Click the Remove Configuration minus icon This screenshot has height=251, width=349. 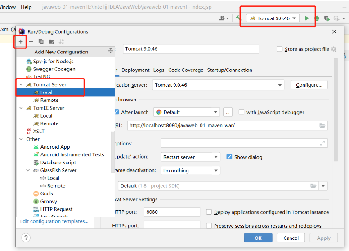pyautogui.click(x=31, y=41)
